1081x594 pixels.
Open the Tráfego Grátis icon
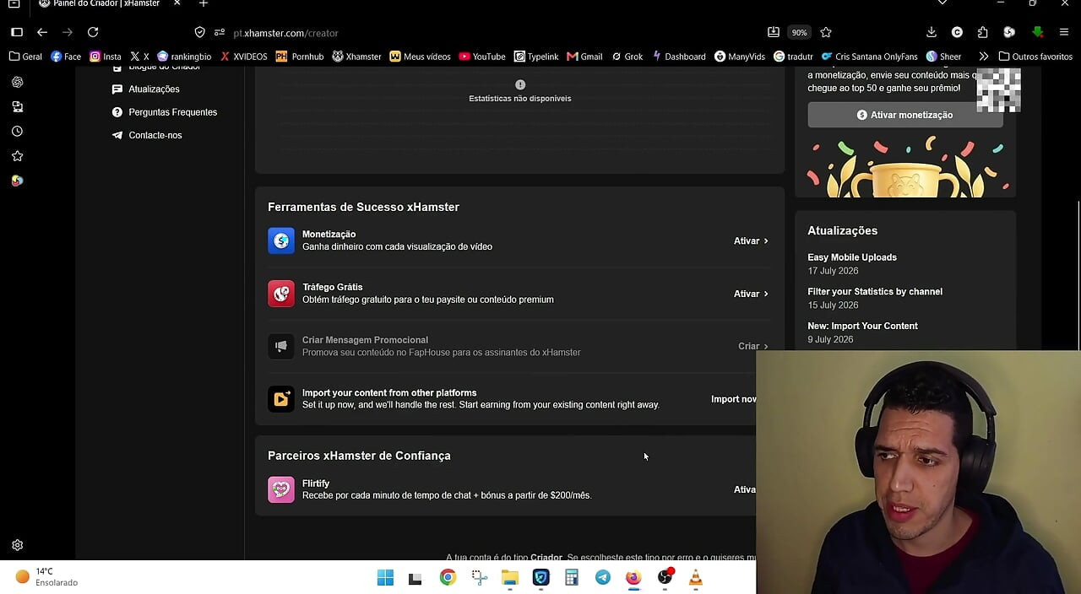(281, 294)
